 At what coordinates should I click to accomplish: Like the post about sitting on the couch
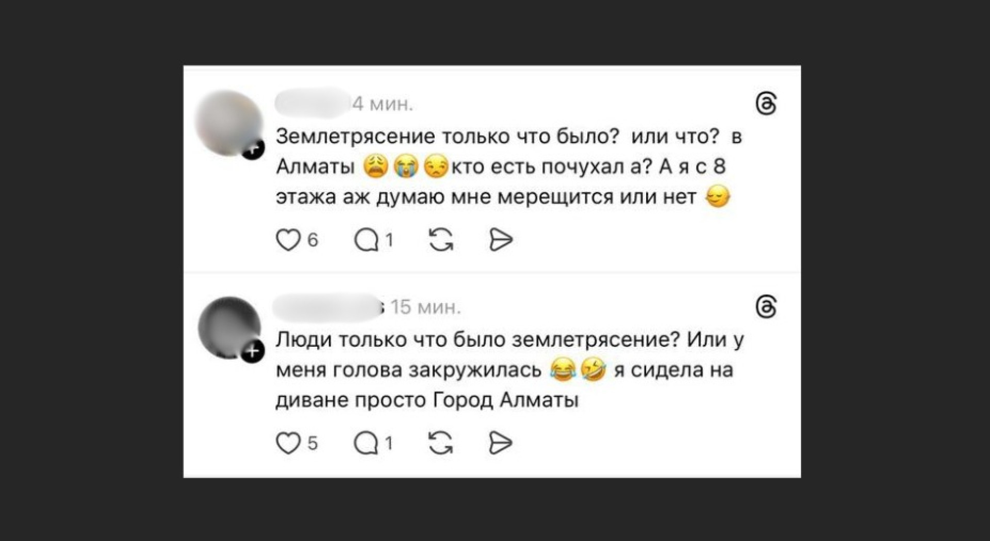coord(288,443)
